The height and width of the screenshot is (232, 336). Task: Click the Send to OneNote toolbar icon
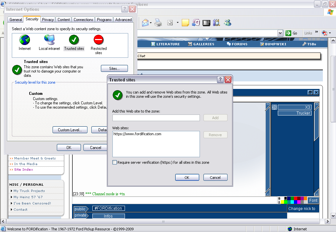point(196,23)
